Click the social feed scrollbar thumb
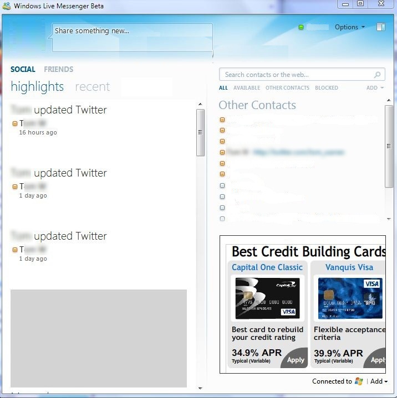This screenshot has width=397, height=398. coord(200,132)
